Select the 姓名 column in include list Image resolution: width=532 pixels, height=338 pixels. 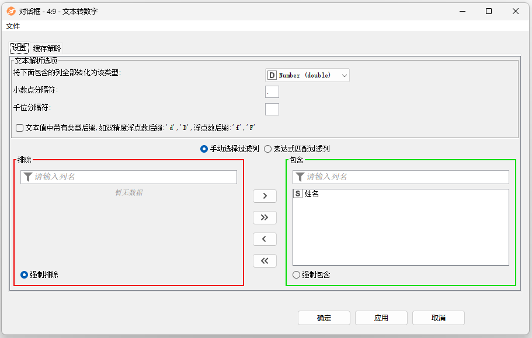click(x=312, y=194)
